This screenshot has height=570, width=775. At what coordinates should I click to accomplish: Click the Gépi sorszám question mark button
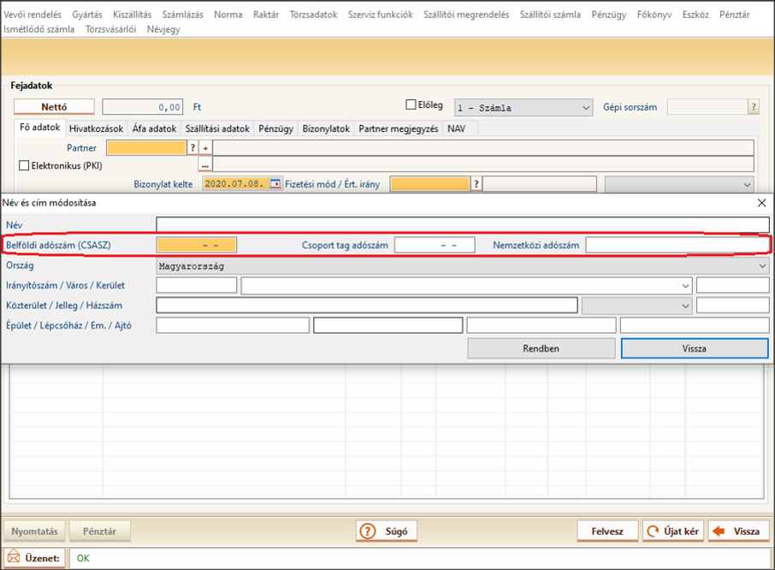(x=754, y=107)
